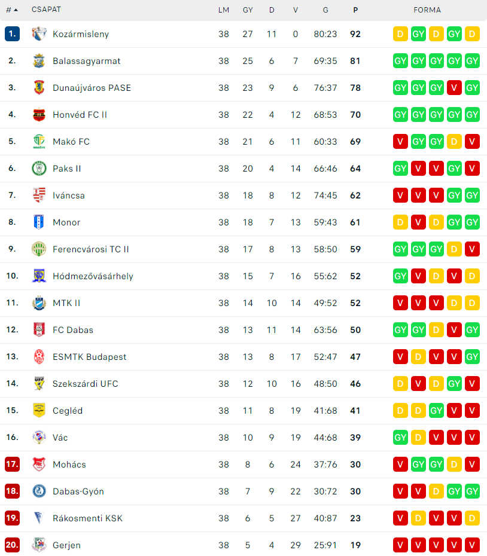487x556 pixels.
Task: Sort standings by the P points column
Action: (x=355, y=10)
